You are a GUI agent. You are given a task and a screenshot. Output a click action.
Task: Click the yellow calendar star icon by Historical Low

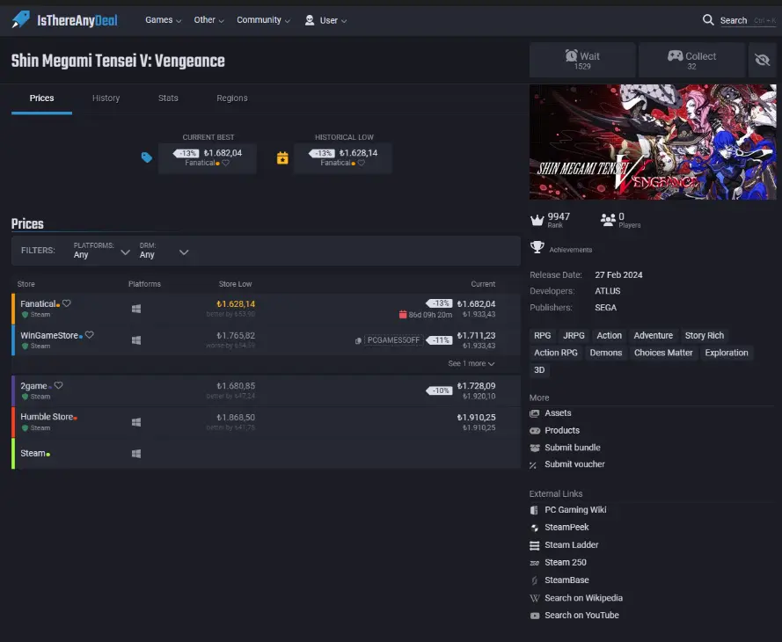point(282,158)
